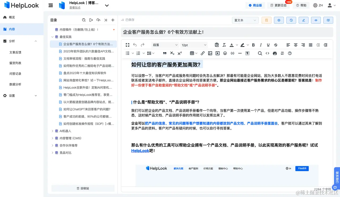Toggle strikethrough formatting

[x=276, y=45]
